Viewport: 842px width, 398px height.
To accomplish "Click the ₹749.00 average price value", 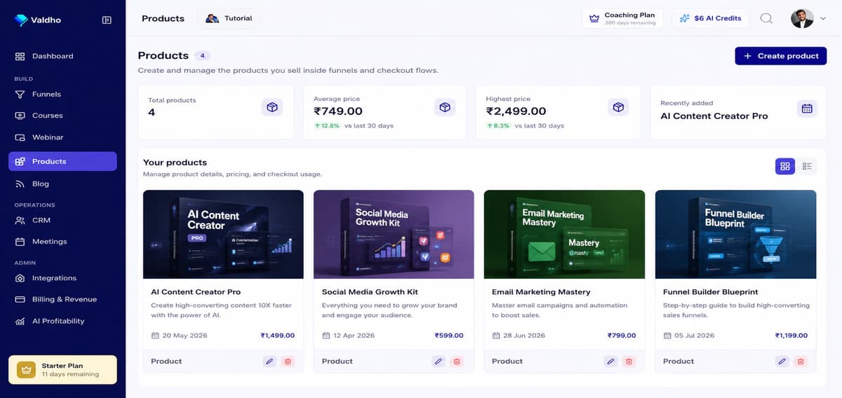I will point(338,111).
